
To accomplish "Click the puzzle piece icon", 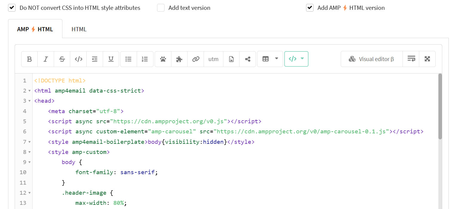I will pyautogui.click(x=179, y=59).
